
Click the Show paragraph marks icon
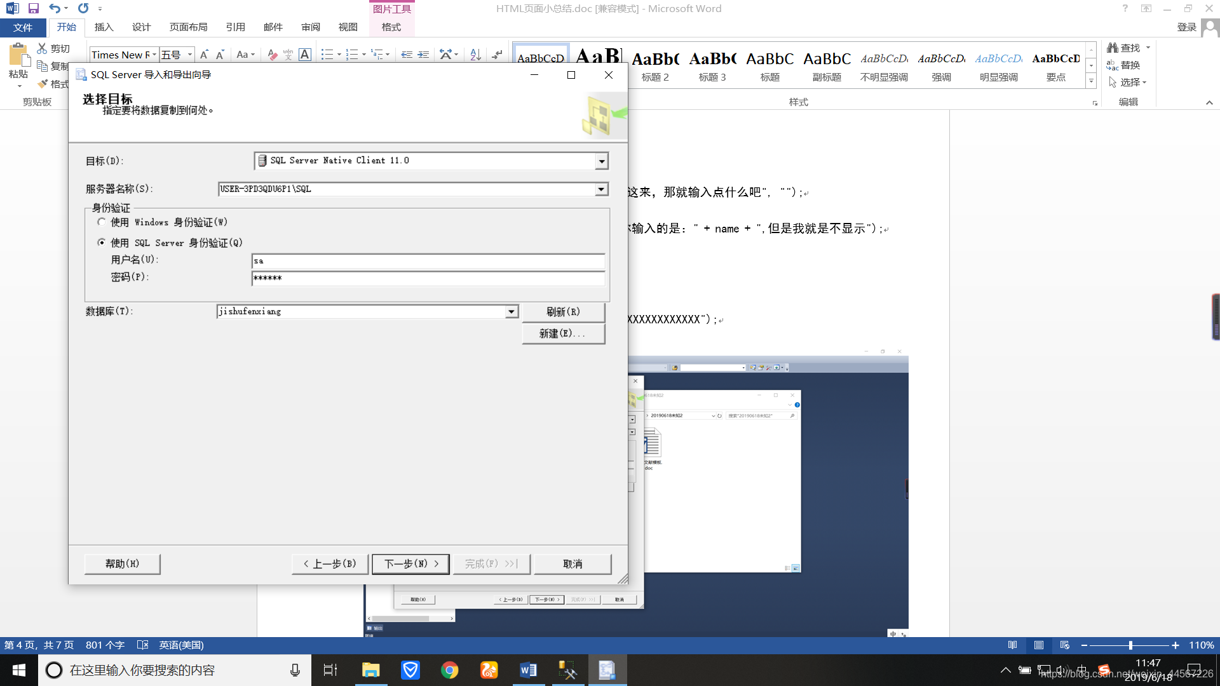pyautogui.click(x=497, y=55)
